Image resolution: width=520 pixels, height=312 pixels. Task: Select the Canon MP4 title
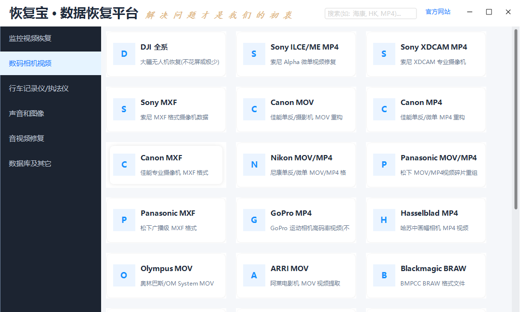click(421, 103)
